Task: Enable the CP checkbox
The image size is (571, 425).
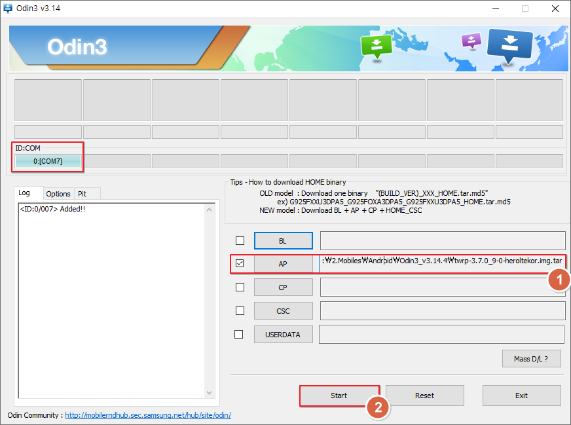Action: (240, 287)
